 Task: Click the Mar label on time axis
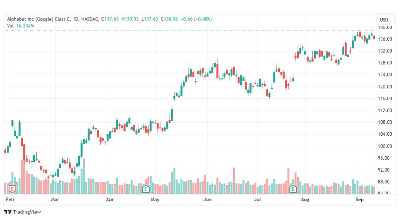55,199
